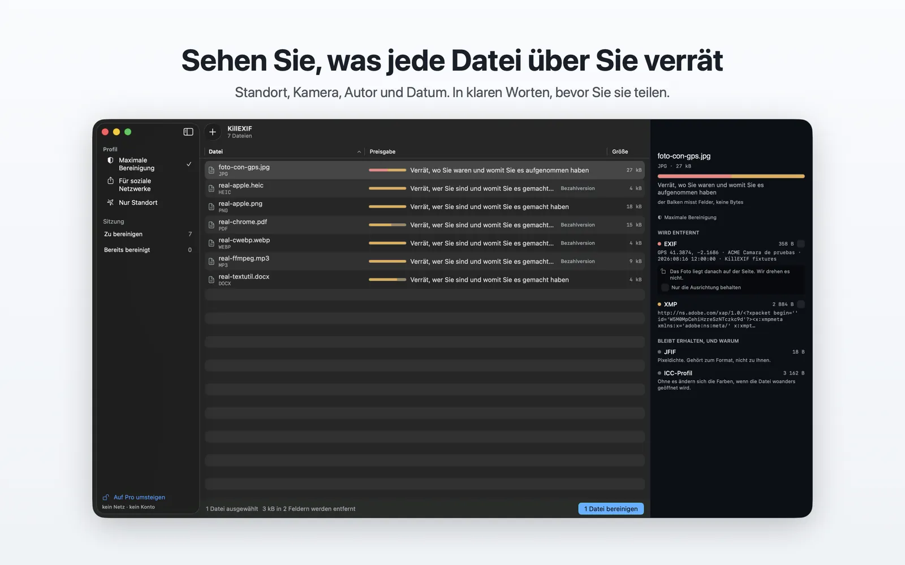Select the real-ffmpeg.mp3 file name
The width and height of the screenshot is (905, 565).
pyautogui.click(x=244, y=258)
